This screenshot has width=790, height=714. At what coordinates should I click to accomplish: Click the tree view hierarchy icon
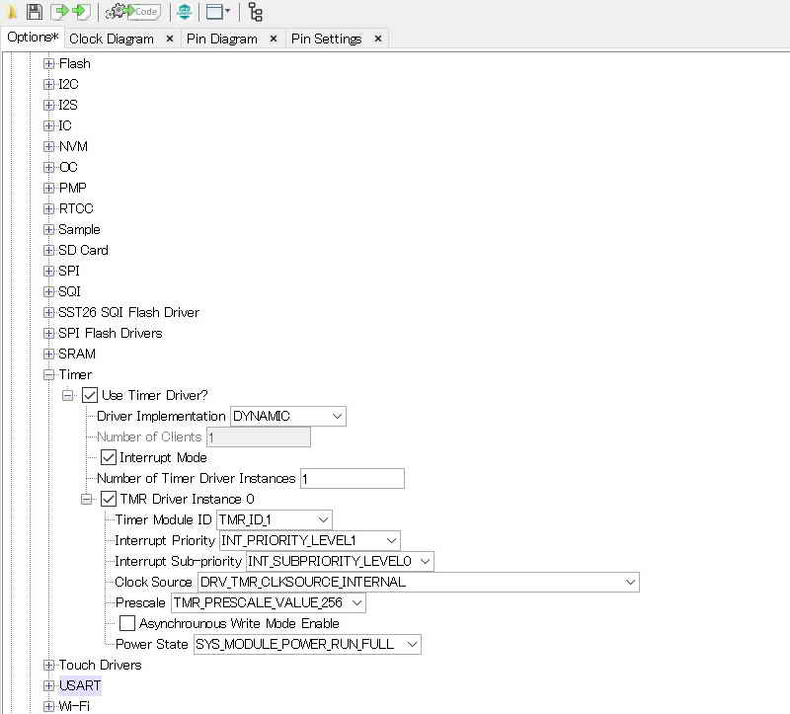(x=256, y=12)
